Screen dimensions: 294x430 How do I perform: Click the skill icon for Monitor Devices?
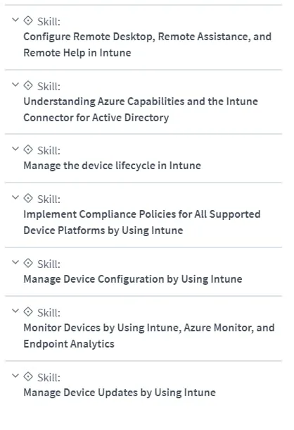coord(28,312)
